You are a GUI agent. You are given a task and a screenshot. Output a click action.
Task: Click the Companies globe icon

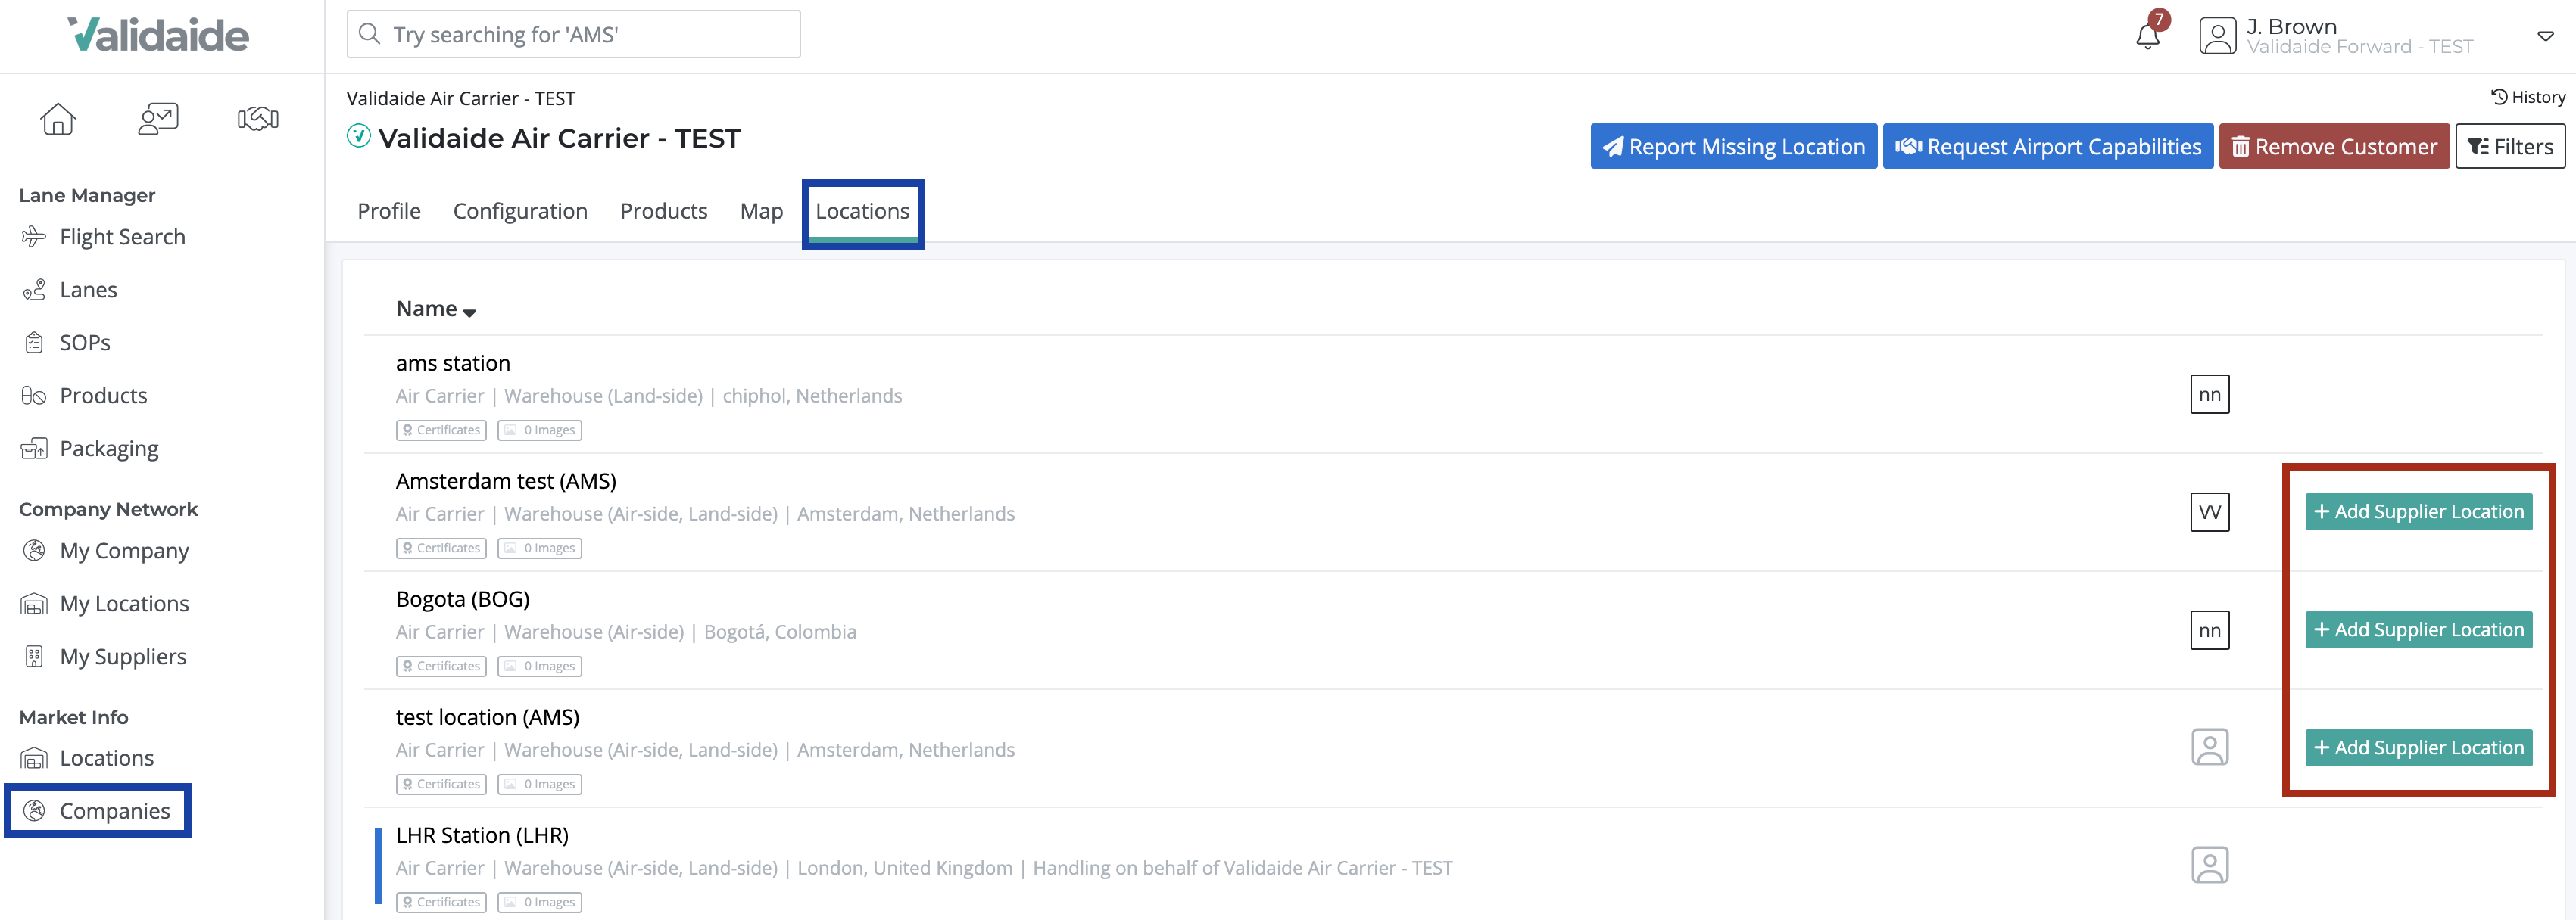(x=34, y=811)
